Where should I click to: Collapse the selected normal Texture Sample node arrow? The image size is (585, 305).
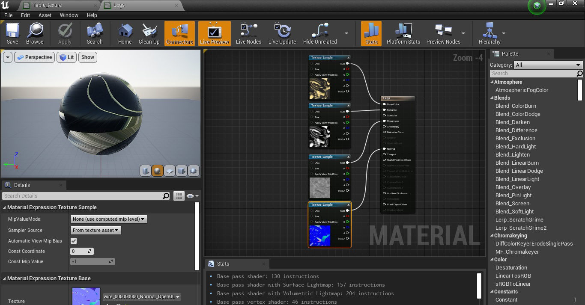(349, 205)
